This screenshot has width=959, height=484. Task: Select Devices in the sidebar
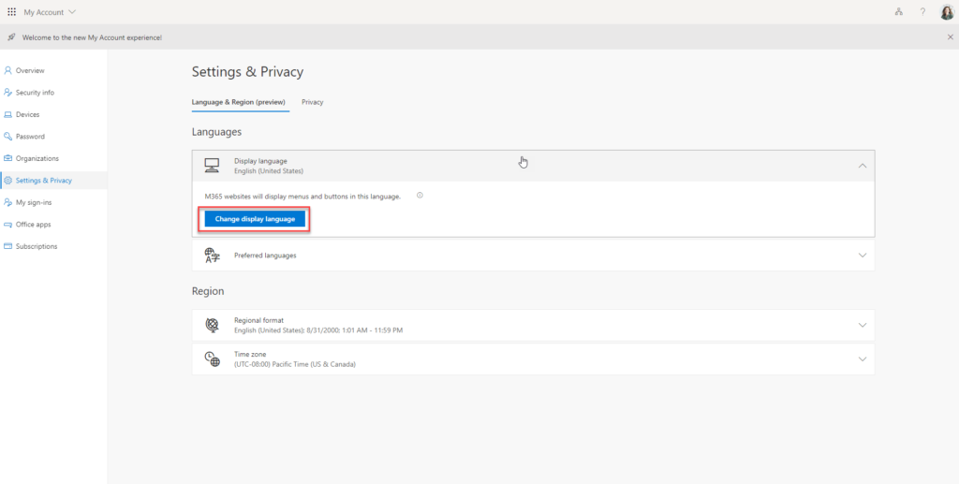[27, 114]
